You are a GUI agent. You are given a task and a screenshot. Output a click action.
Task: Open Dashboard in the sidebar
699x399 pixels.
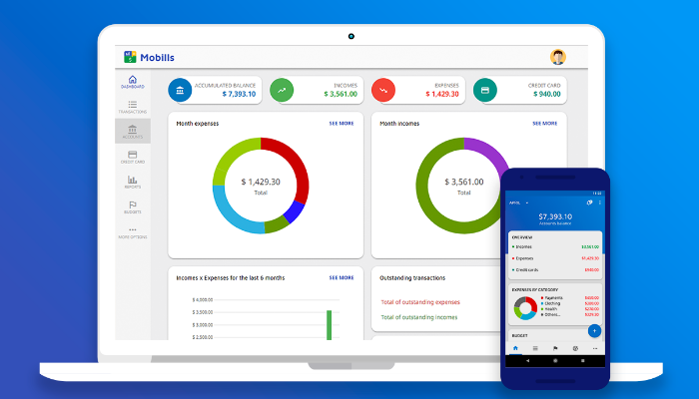pyautogui.click(x=133, y=82)
